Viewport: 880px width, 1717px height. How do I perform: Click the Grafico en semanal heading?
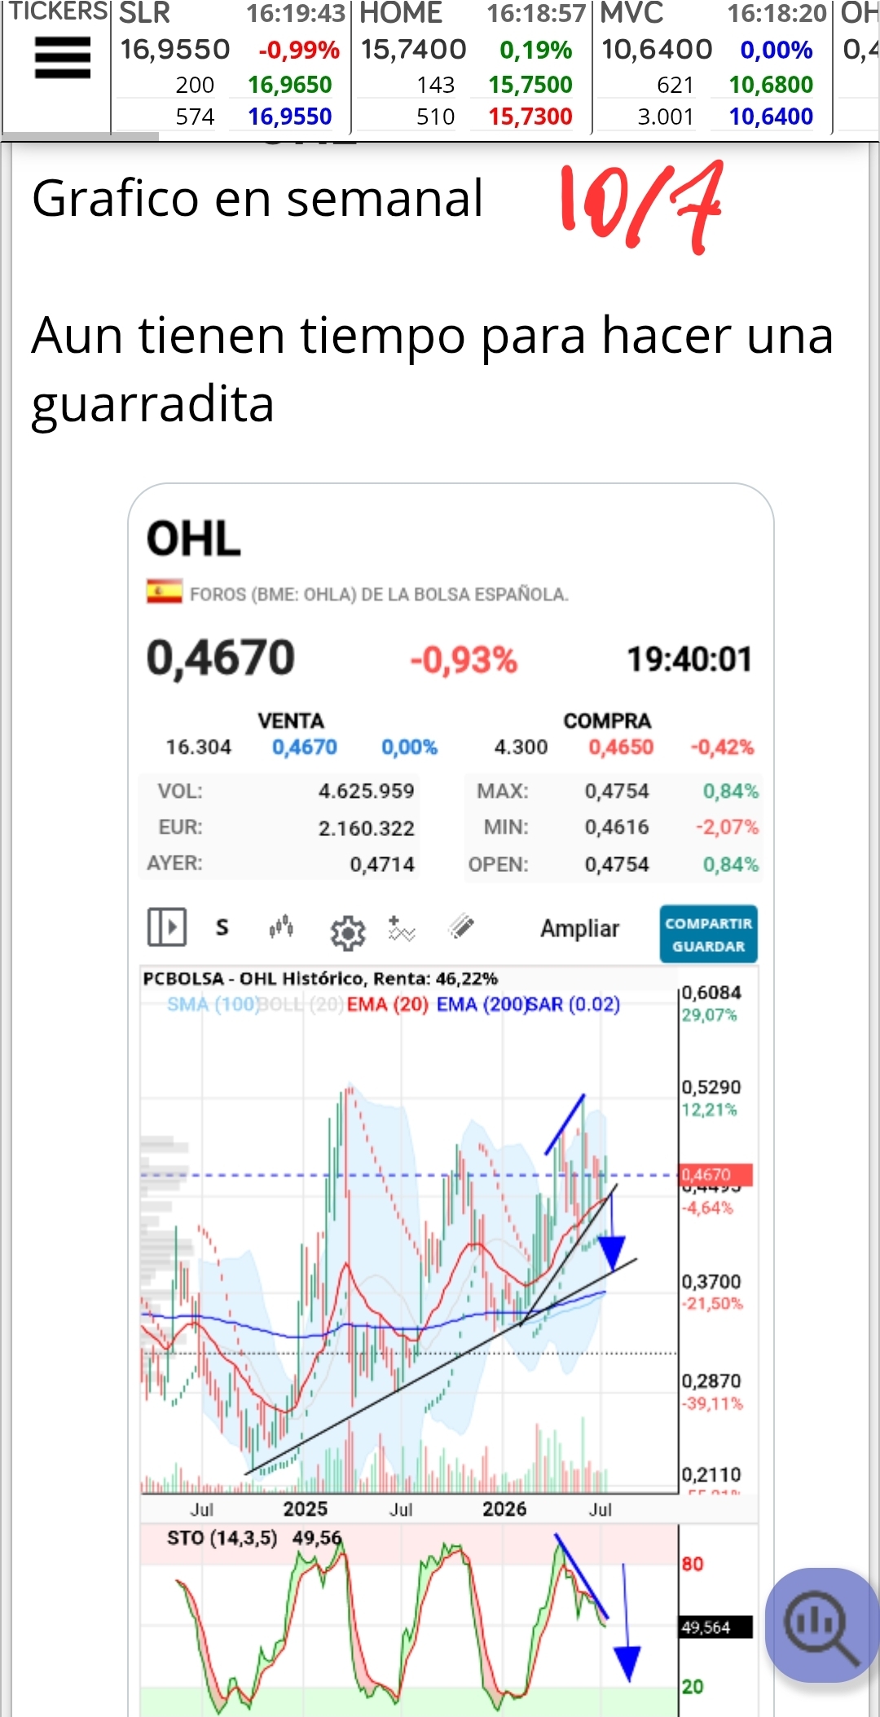click(257, 198)
